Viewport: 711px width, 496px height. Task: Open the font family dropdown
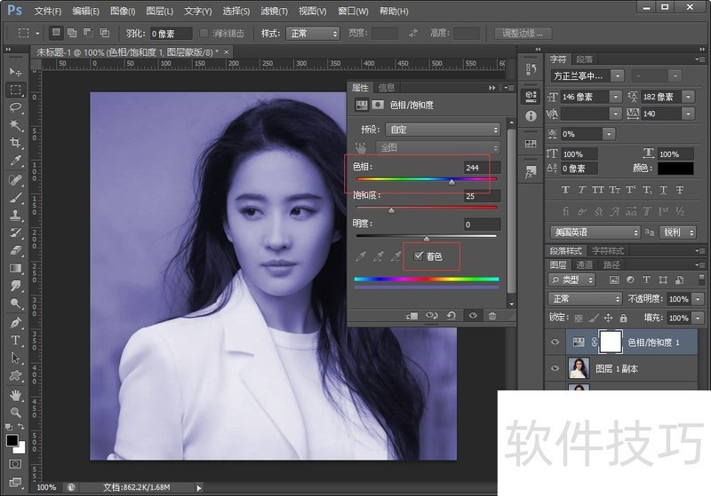[618, 76]
